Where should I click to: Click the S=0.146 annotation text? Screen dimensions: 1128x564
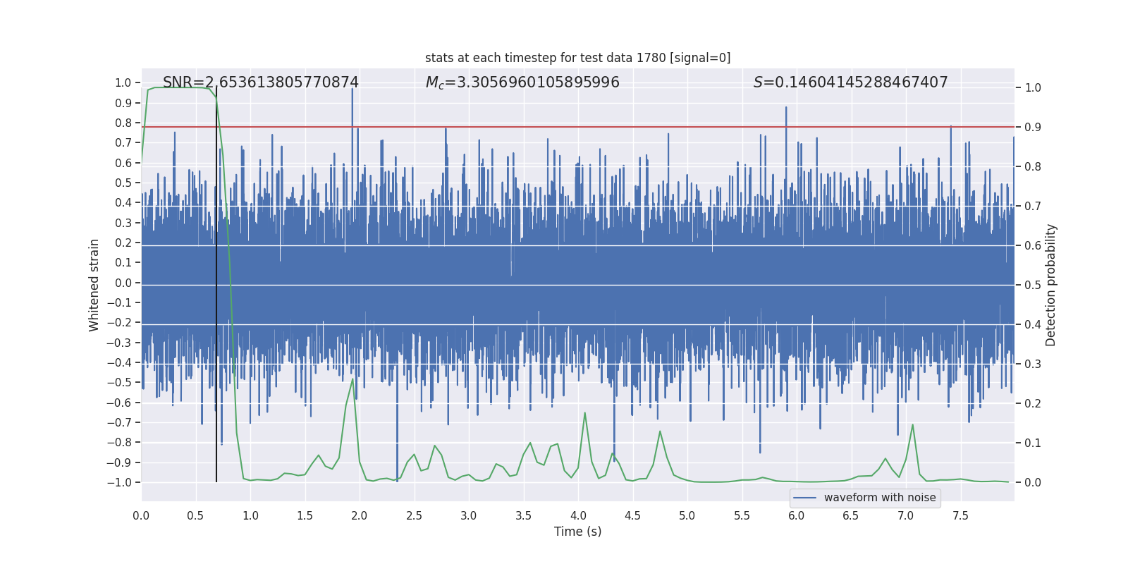click(x=850, y=82)
